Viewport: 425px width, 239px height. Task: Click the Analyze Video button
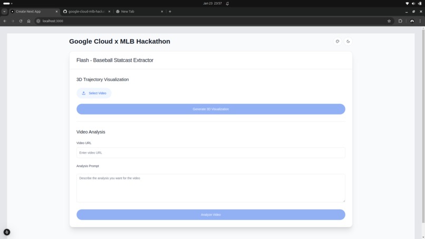pyautogui.click(x=210, y=215)
